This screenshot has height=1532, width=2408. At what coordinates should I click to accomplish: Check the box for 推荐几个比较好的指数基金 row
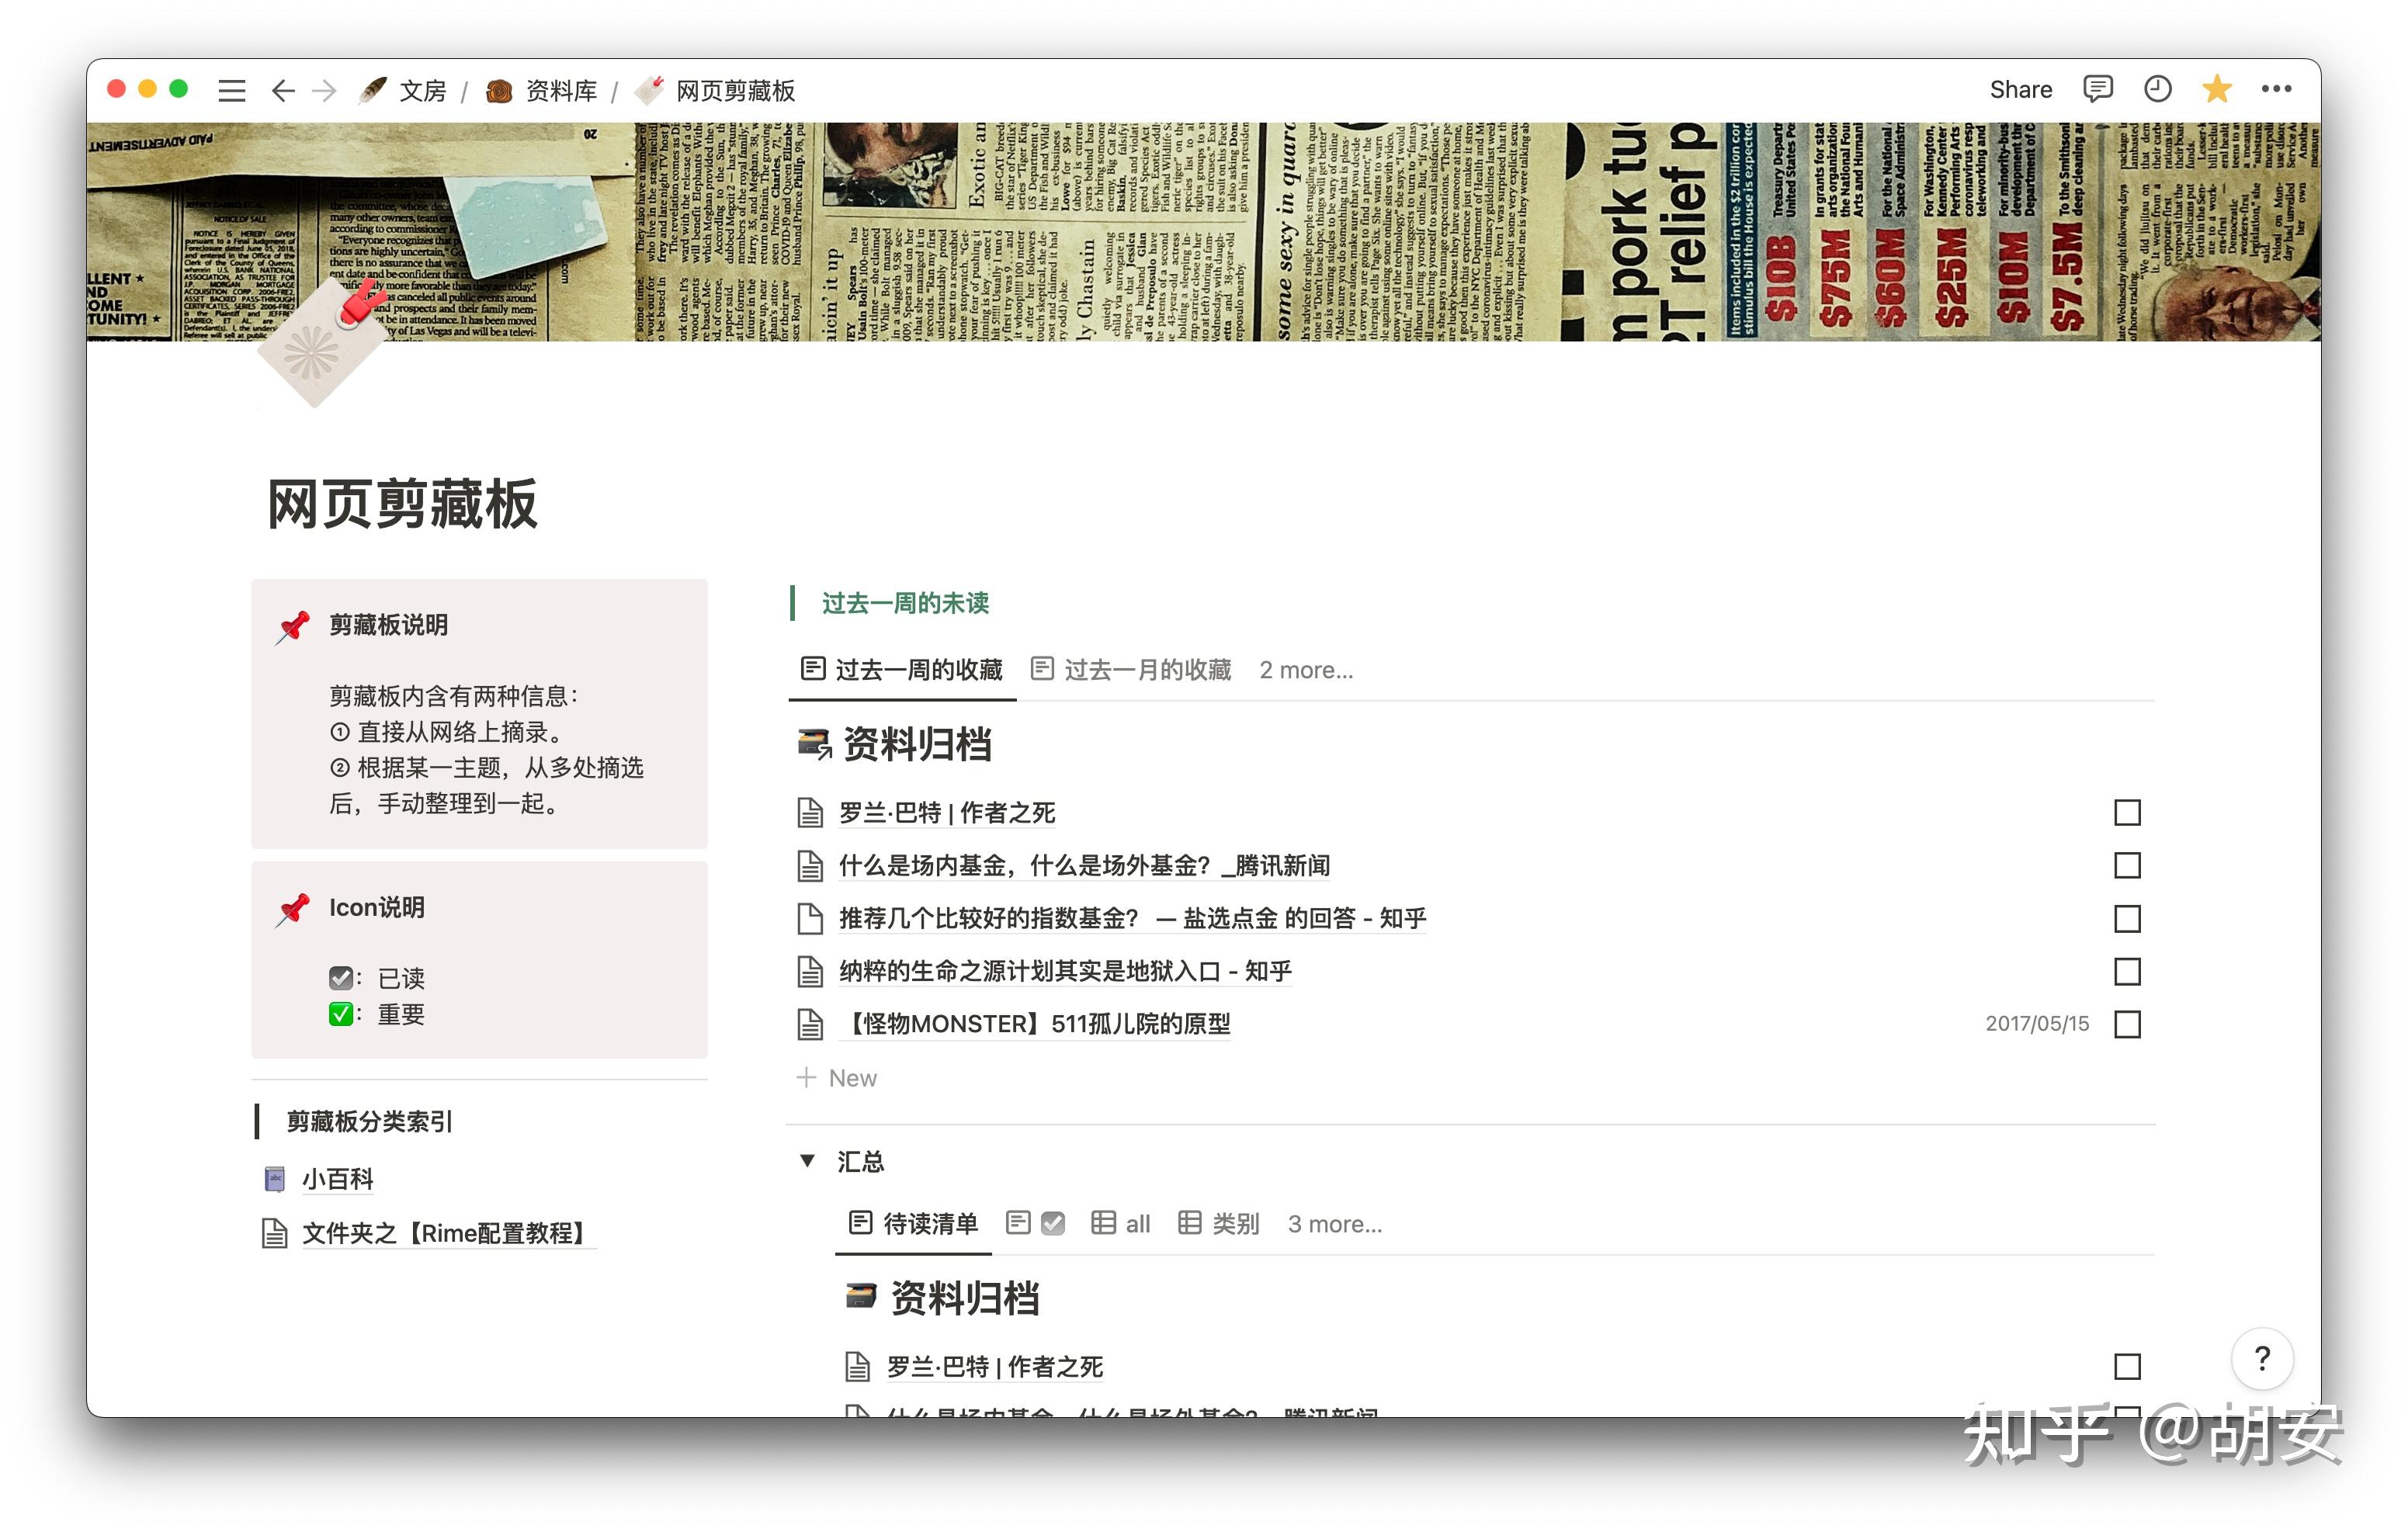pos(2127,919)
